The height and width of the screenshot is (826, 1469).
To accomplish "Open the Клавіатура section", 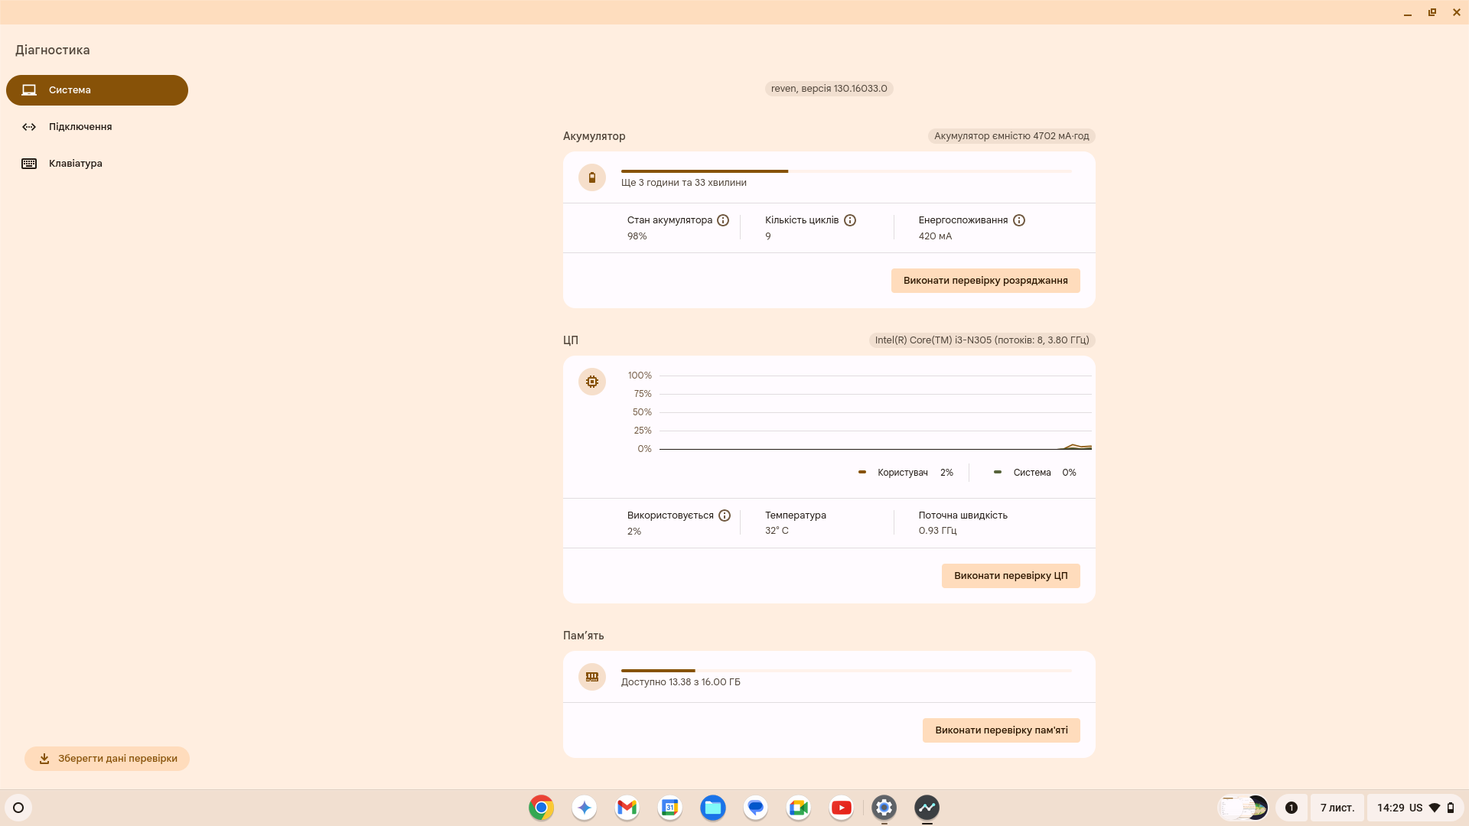I will click(75, 164).
